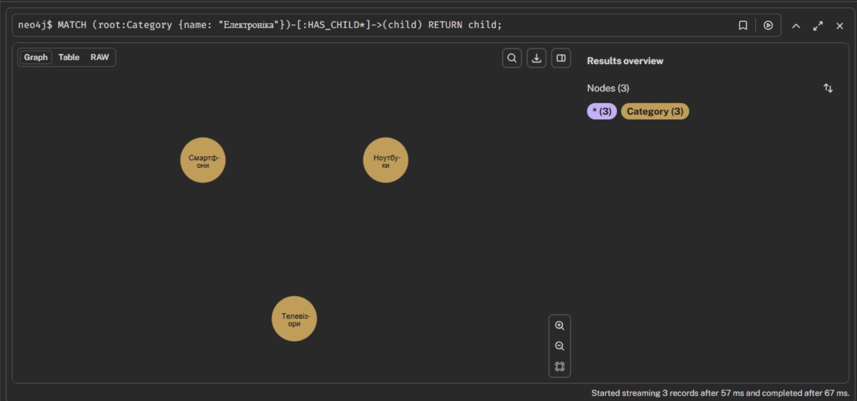The height and width of the screenshot is (401, 857).
Task: Switch to the RAW view tab
Action: pos(99,57)
